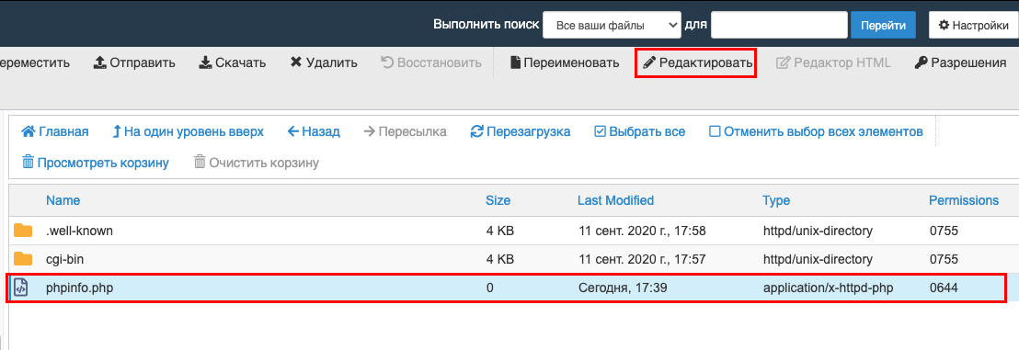The height and width of the screenshot is (350, 1019).
Task: Navigate Back (Назад) arrow link
Action: click(x=314, y=131)
